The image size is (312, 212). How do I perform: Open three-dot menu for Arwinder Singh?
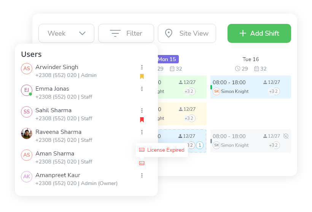pos(142,67)
